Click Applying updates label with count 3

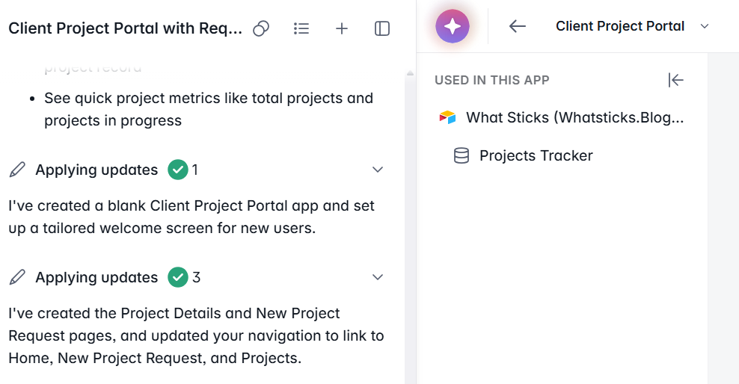pos(96,277)
